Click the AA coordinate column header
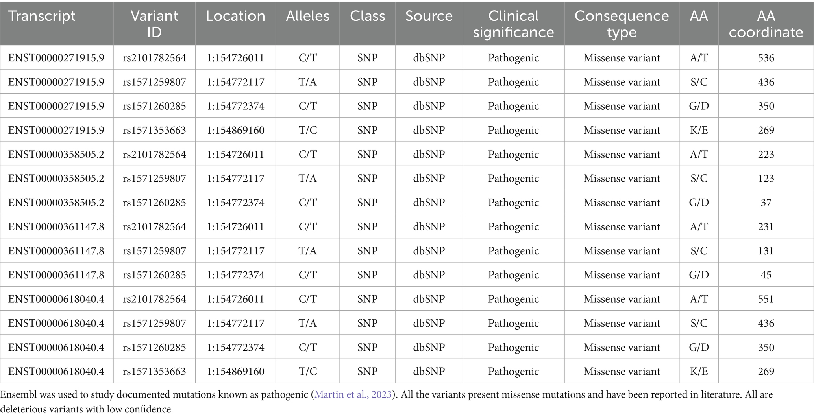 766,24
